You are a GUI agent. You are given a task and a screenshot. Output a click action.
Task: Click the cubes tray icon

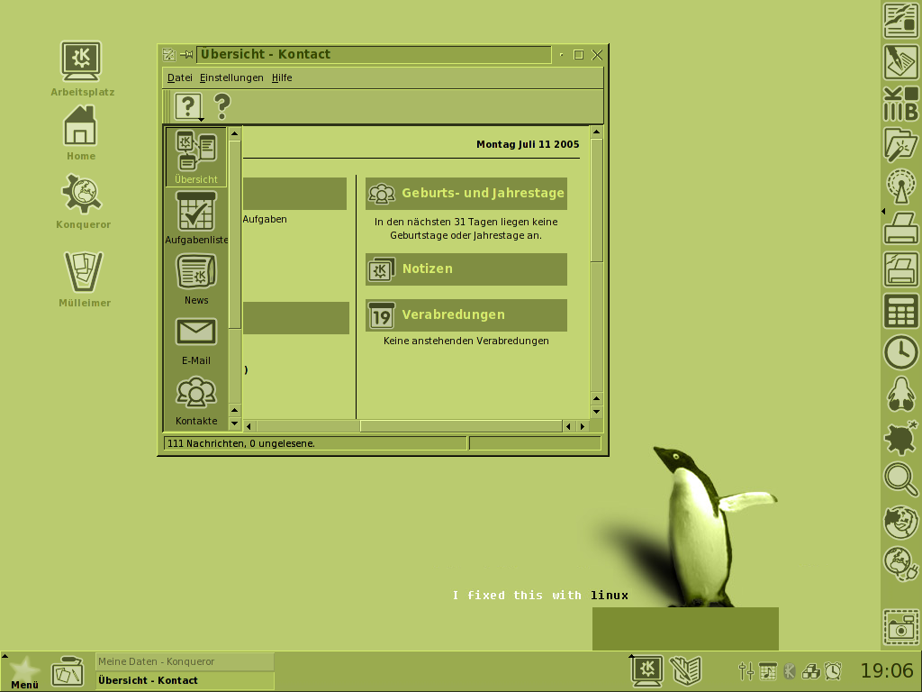click(x=811, y=670)
